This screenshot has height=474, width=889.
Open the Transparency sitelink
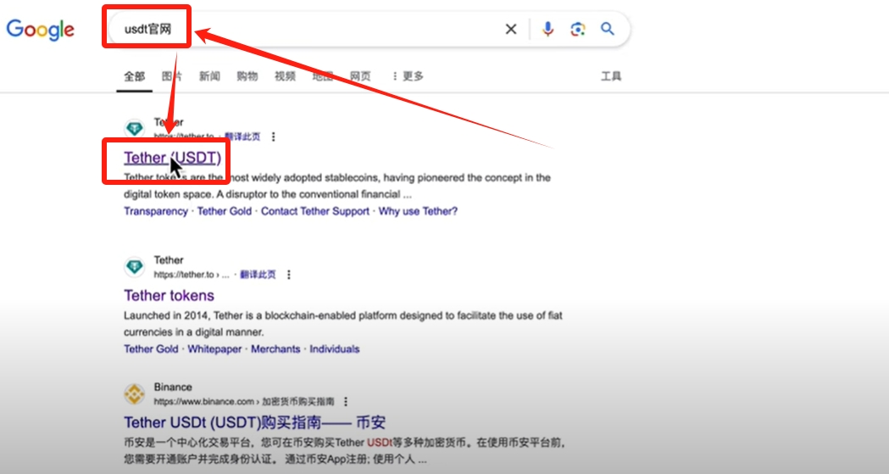[x=156, y=211]
